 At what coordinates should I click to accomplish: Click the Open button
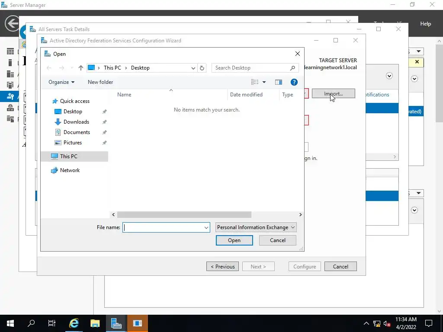(x=234, y=240)
